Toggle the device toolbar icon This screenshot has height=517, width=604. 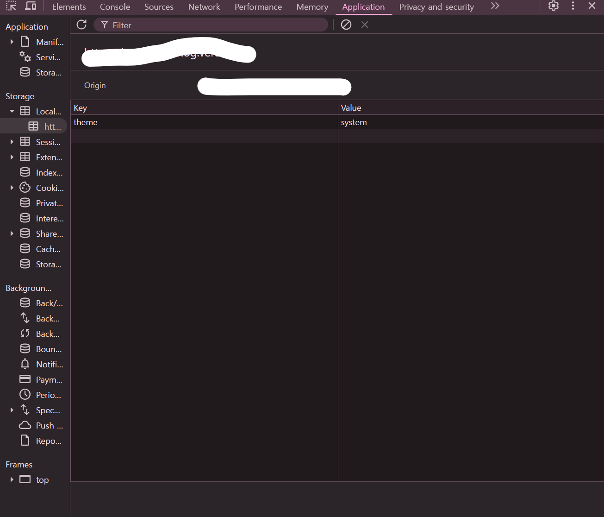(31, 6)
